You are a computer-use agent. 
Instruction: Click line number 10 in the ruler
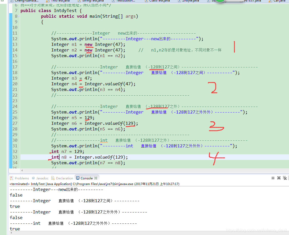(15, 27)
